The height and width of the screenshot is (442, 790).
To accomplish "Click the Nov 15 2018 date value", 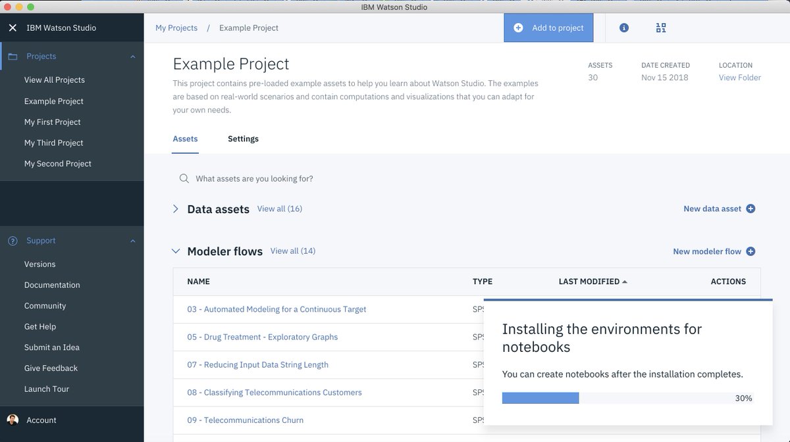I will [x=665, y=78].
